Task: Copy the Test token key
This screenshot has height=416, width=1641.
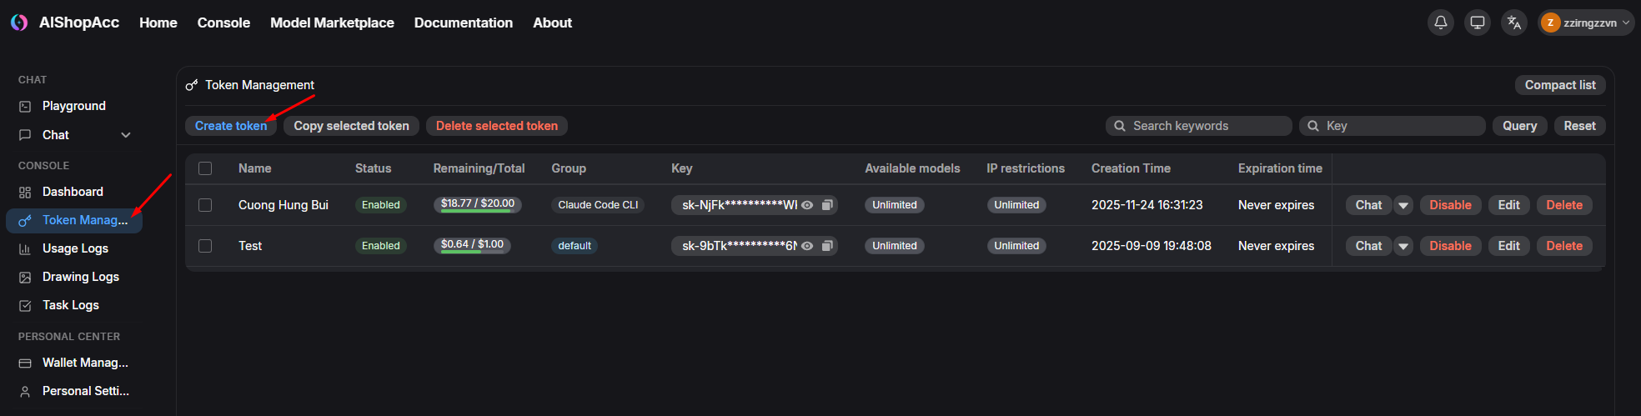Action: pyautogui.click(x=827, y=246)
